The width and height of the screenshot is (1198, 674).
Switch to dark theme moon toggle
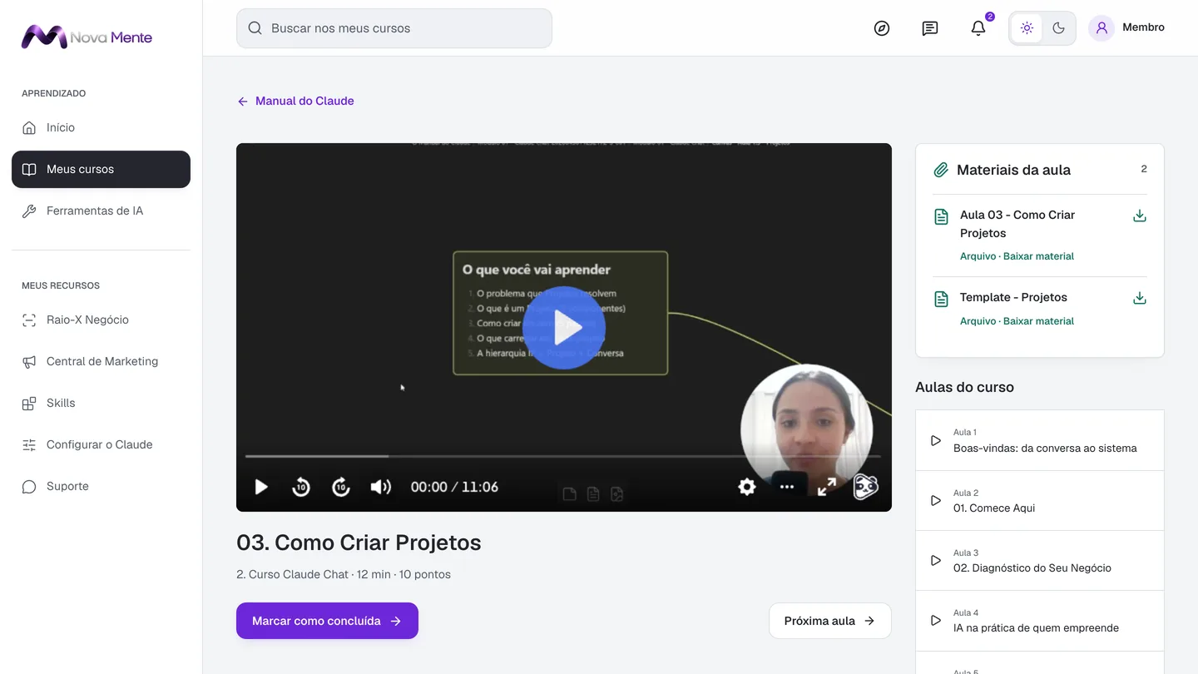1058,28
